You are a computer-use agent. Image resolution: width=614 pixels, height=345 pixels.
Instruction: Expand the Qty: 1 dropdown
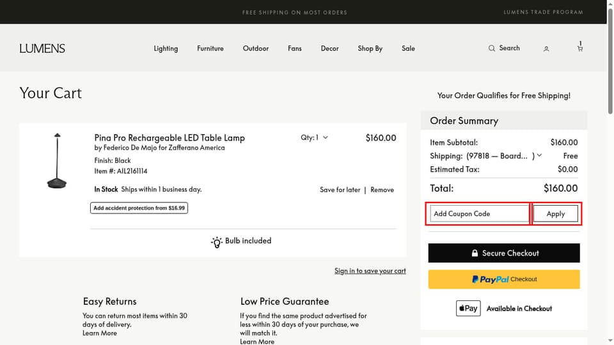[315, 137]
